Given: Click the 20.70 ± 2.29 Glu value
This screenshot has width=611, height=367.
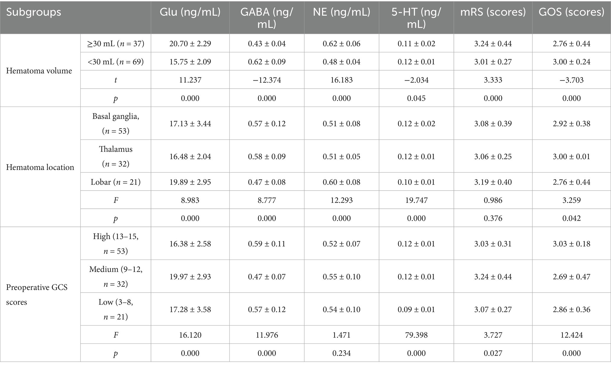Looking at the screenshot, I should [190, 44].
